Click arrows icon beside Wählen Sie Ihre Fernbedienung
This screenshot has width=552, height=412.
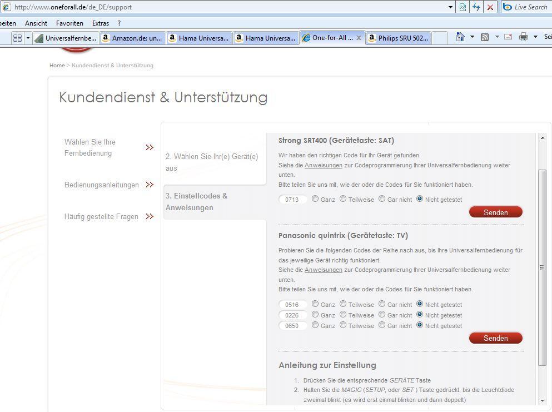[150, 147]
